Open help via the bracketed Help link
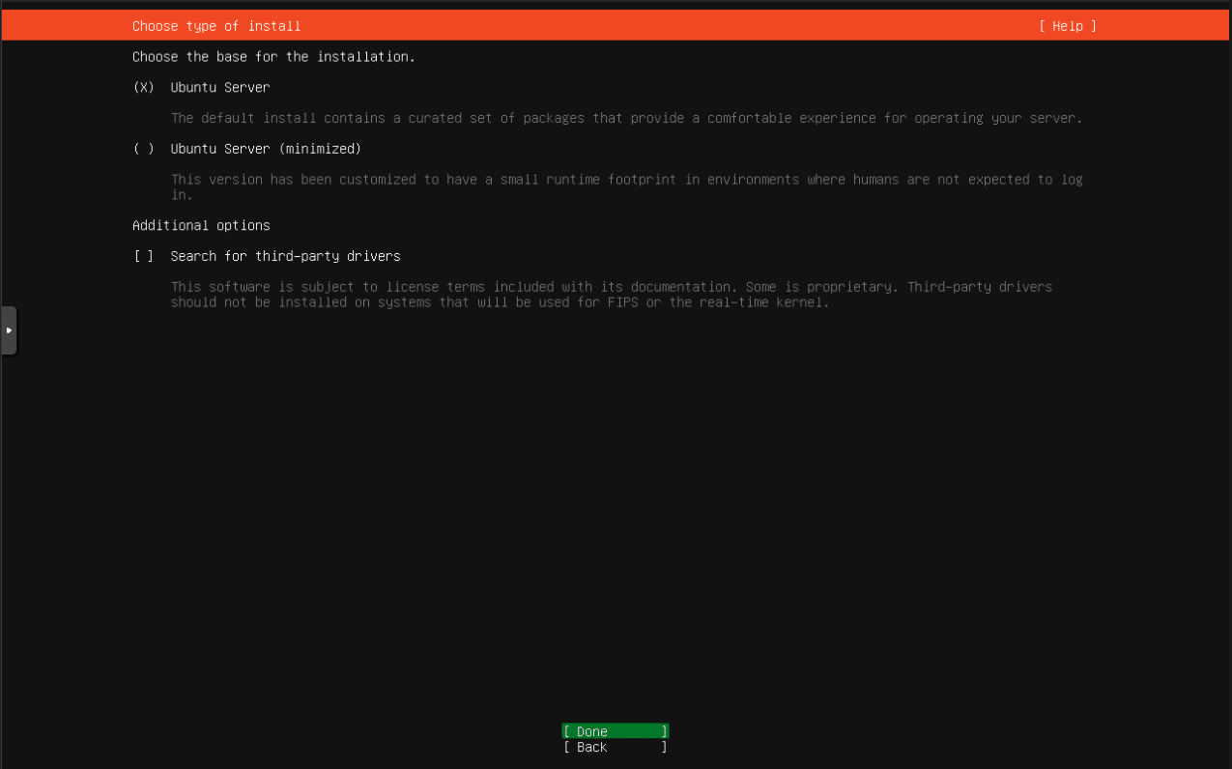This screenshot has width=1232, height=769. coord(1067,26)
